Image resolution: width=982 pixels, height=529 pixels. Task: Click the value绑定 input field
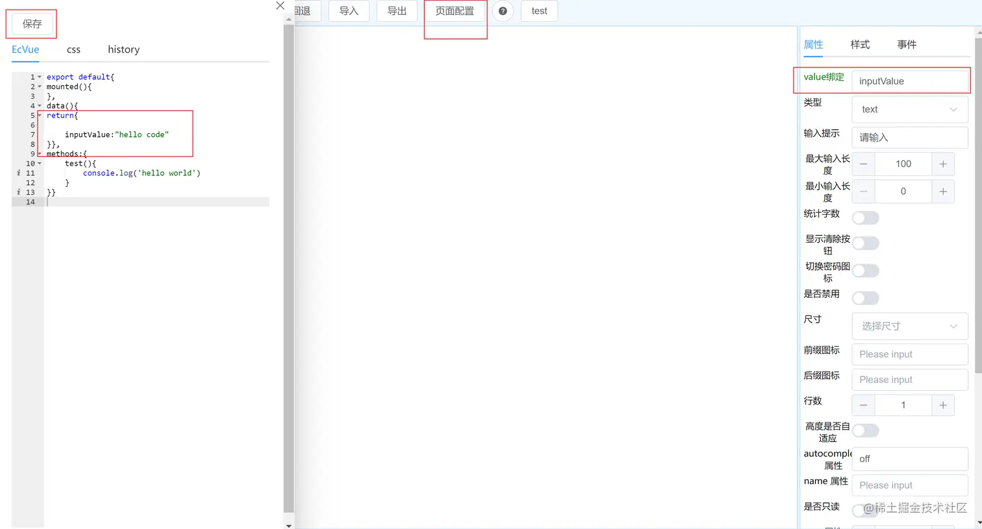point(910,81)
